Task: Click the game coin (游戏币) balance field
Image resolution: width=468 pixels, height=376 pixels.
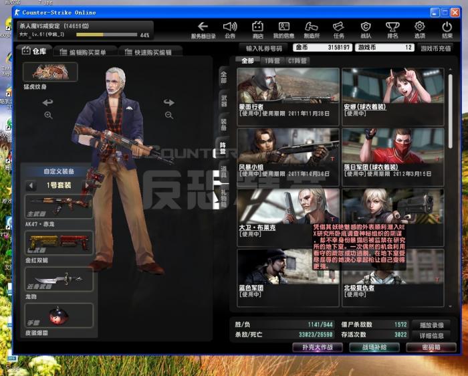Action: (x=384, y=48)
